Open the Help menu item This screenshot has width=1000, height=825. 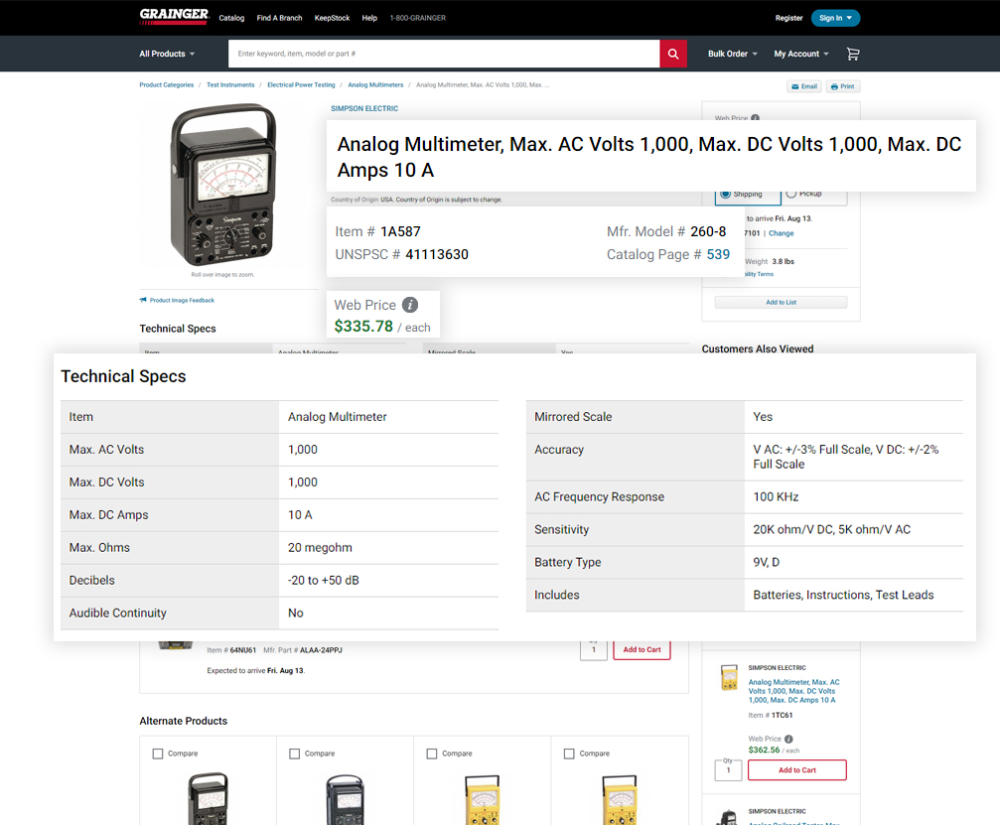(x=369, y=18)
